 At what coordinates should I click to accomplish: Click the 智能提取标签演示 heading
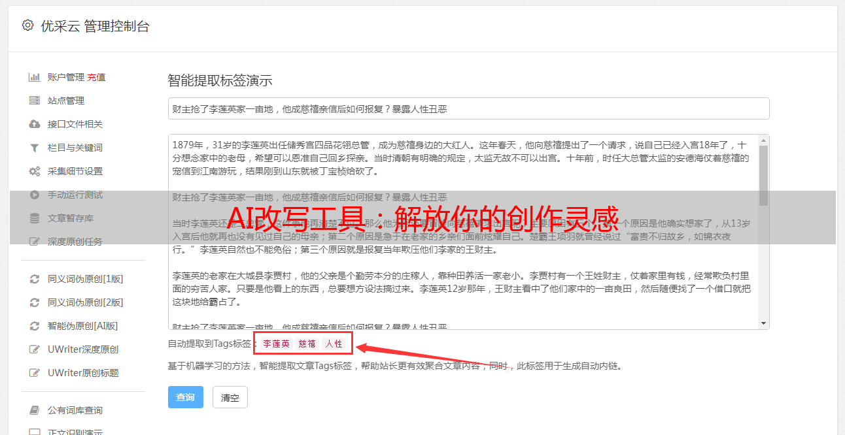pos(220,81)
